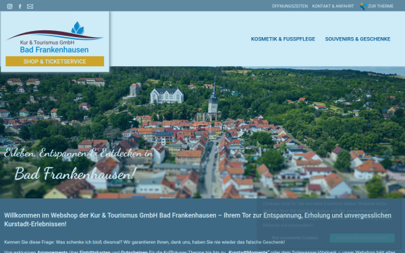This screenshot has height=253, width=405.
Task: Click the SHOP & TICKETSERVICE banner
Action: pyautogui.click(x=55, y=61)
